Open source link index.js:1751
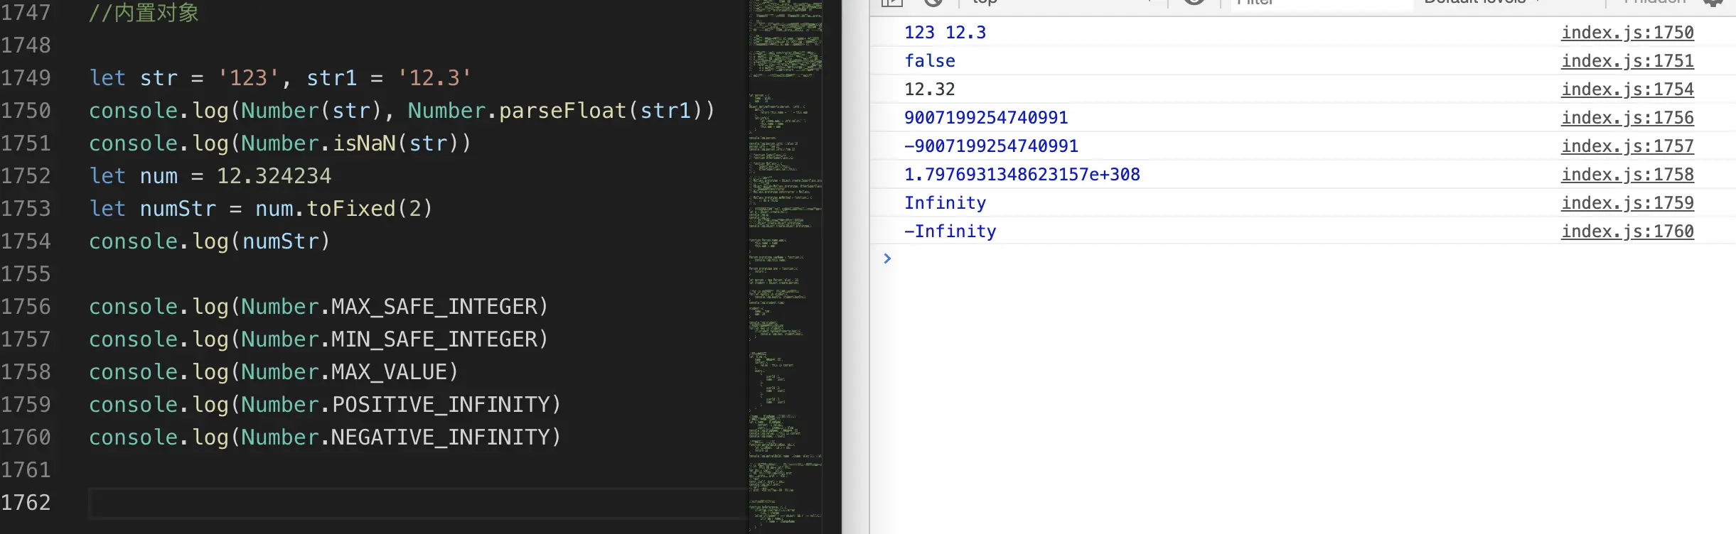 click(1627, 61)
